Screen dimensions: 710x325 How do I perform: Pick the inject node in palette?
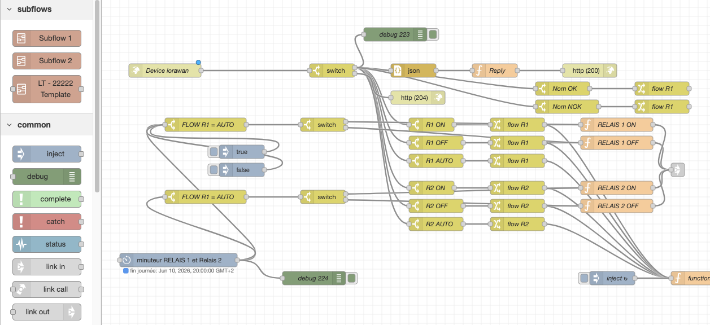pos(47,154)
